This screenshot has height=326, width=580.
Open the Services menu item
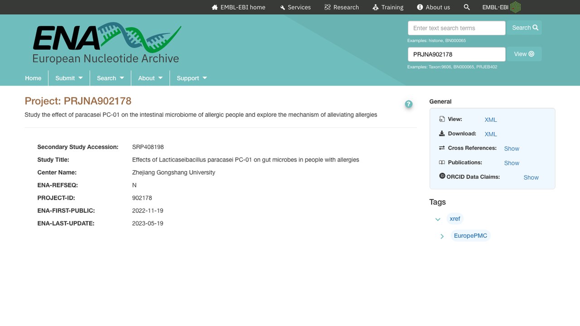tap(295, 7)
